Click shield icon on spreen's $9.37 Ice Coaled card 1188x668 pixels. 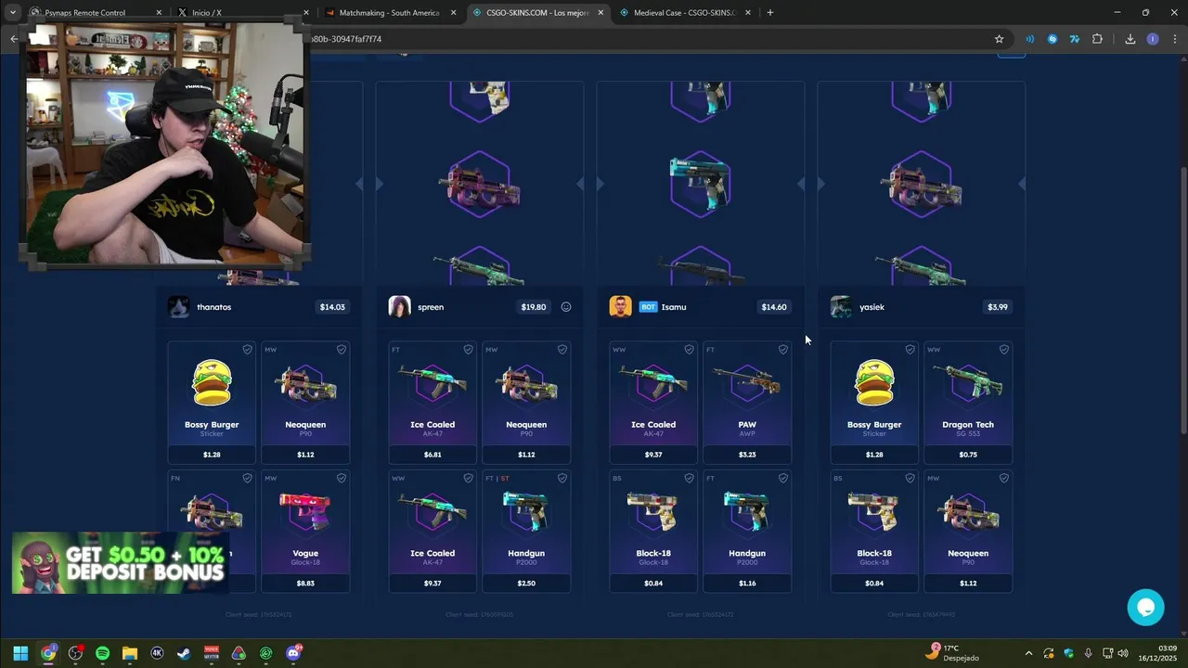[469, 479]
